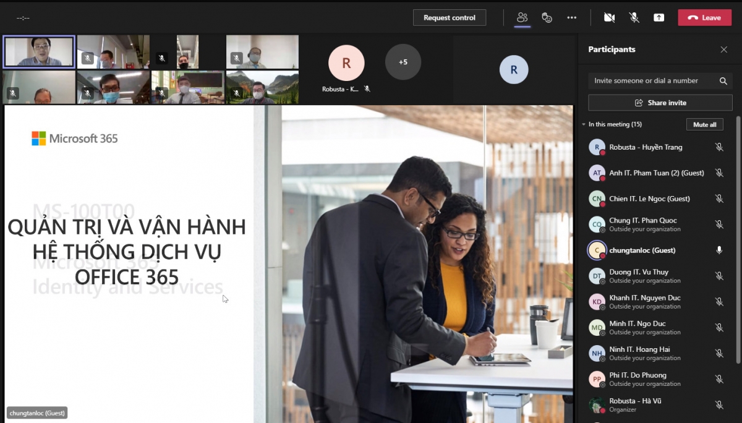This screenshot has width=742, height=423.
Task: Click the blue R self-view avatar
Action: click(x=514, y=70)
